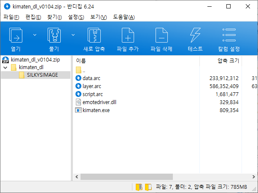
Task: Minimize the Bandizip window
Action: point(210,6)
